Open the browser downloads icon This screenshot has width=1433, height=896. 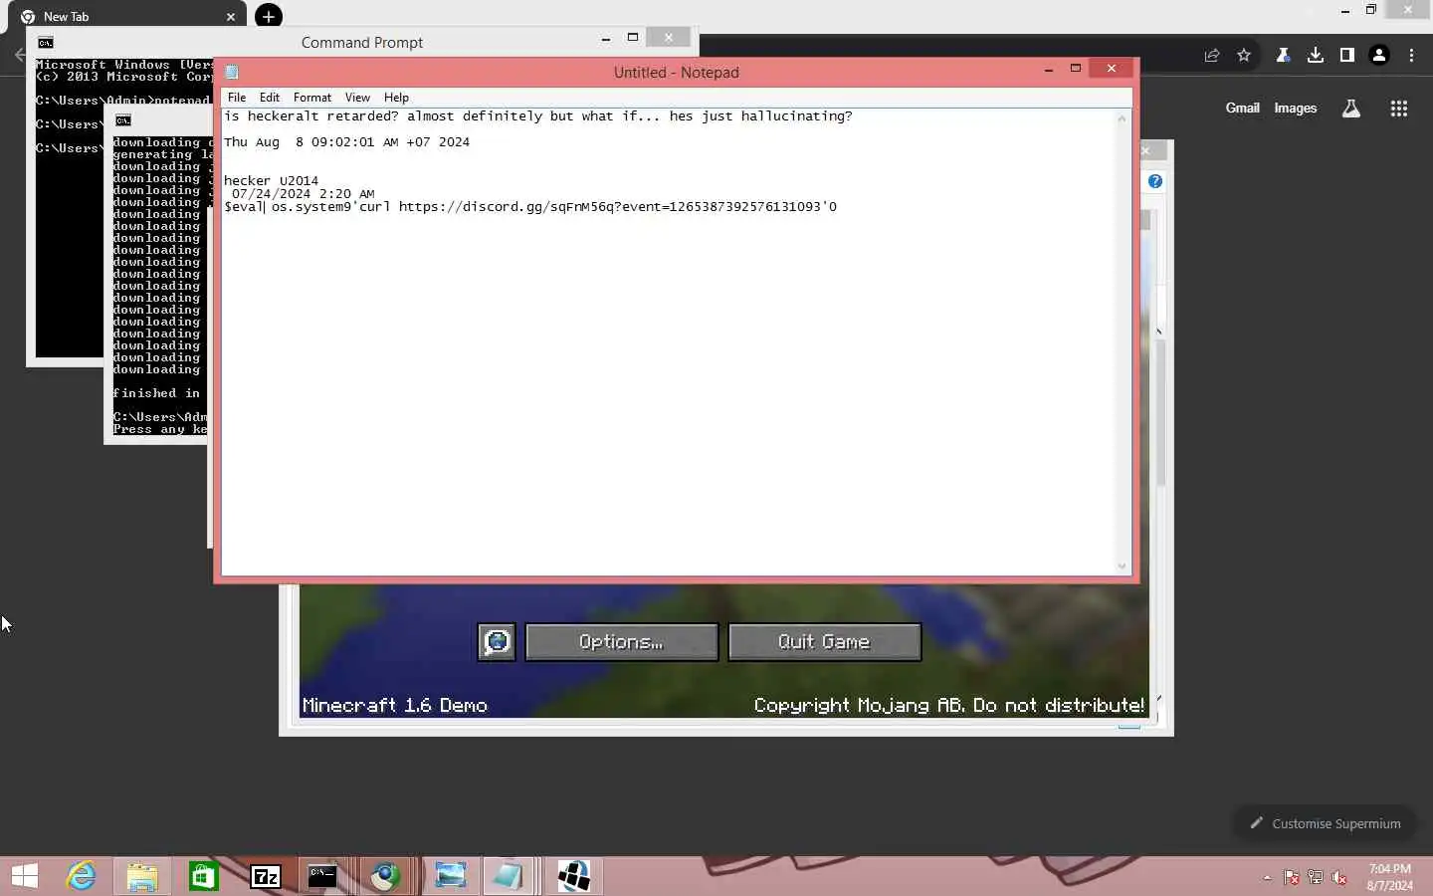coord(1316,56)
